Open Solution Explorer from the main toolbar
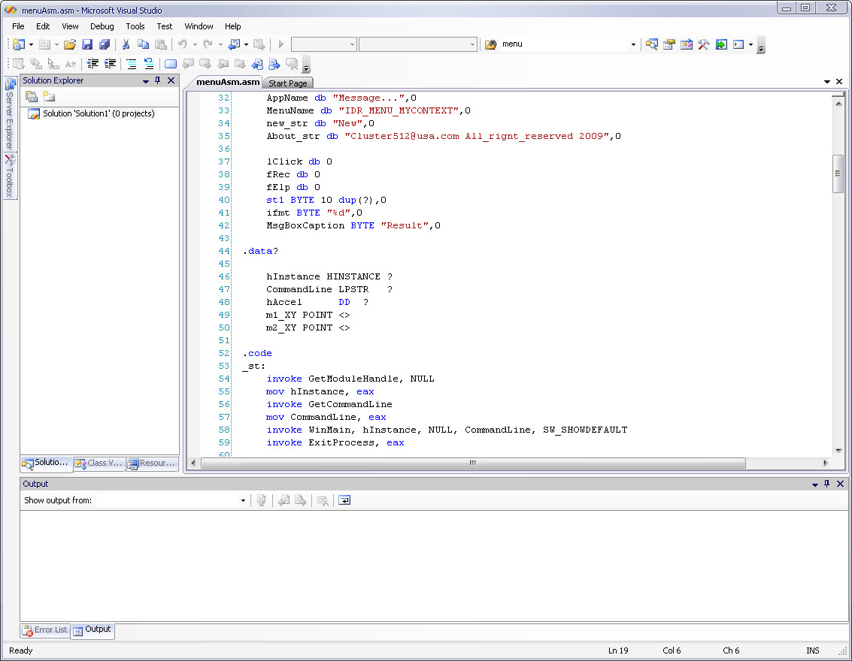The width and height of the screenshot is (852, 661). (651, 44)
